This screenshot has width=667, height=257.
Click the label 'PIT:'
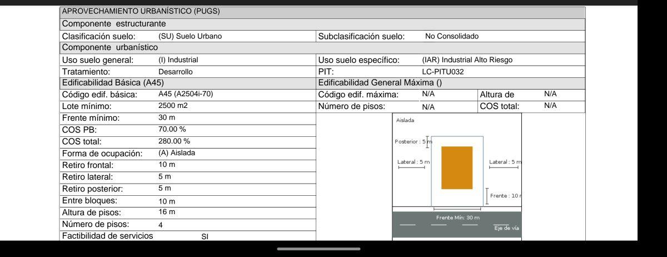pos(326,71)
